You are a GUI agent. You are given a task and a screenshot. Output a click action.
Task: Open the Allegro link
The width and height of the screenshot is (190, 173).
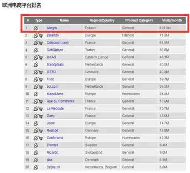[x=52, y=28]
